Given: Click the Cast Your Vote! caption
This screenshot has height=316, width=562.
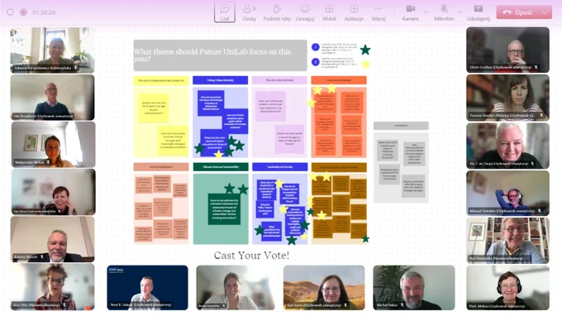Looking at the screenshot, I should [251, 256].
